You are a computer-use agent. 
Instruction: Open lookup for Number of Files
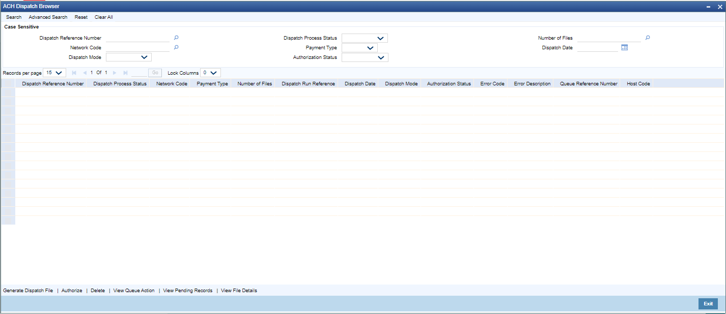point(648,38)
